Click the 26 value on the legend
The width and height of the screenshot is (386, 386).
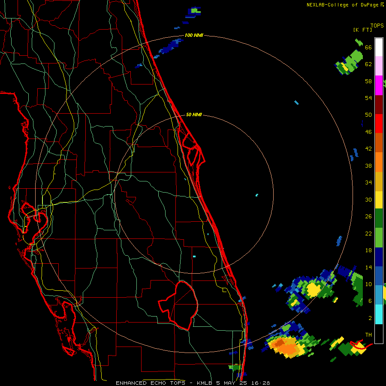(x=368, y=217)
